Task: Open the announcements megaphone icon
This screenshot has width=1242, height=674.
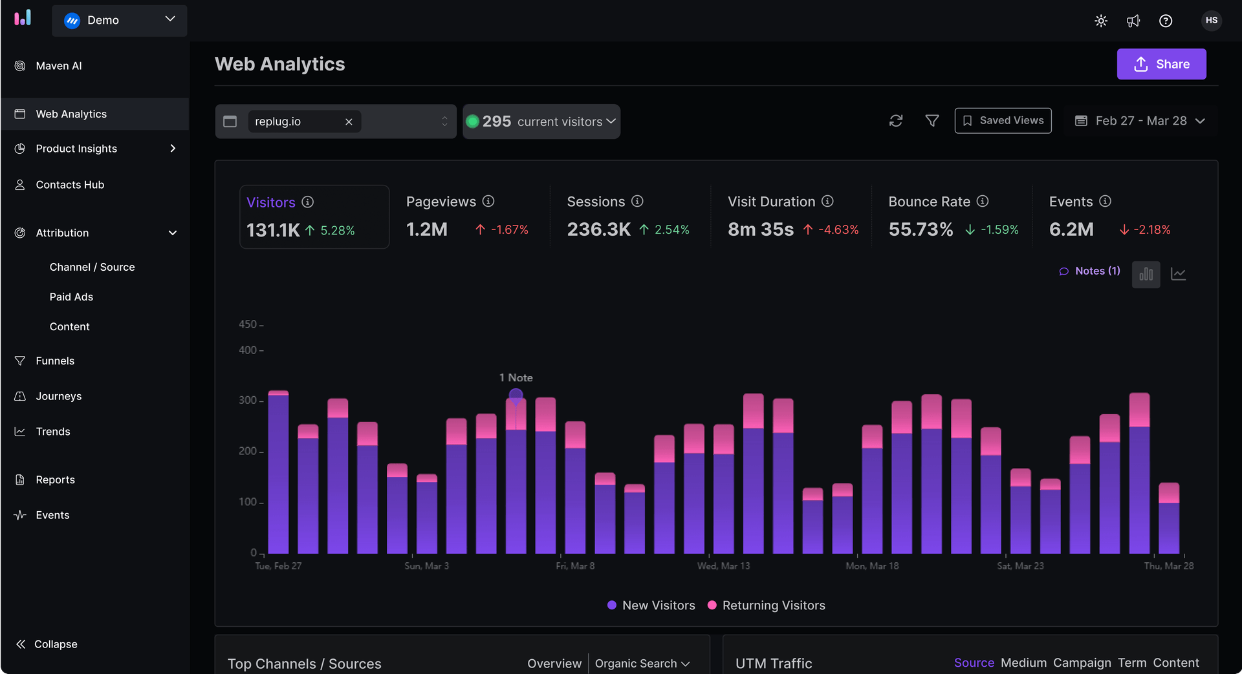Action: pyautogui.click(x=1133, y=21)
